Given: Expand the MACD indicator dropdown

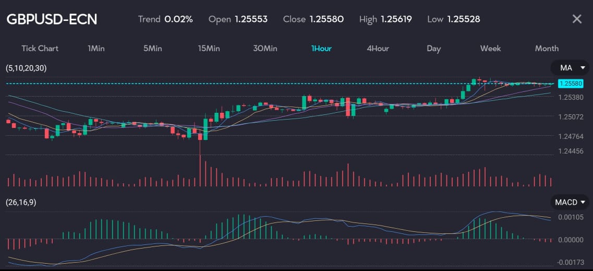Looking at the screenshot, I should (x=571, y=202).
